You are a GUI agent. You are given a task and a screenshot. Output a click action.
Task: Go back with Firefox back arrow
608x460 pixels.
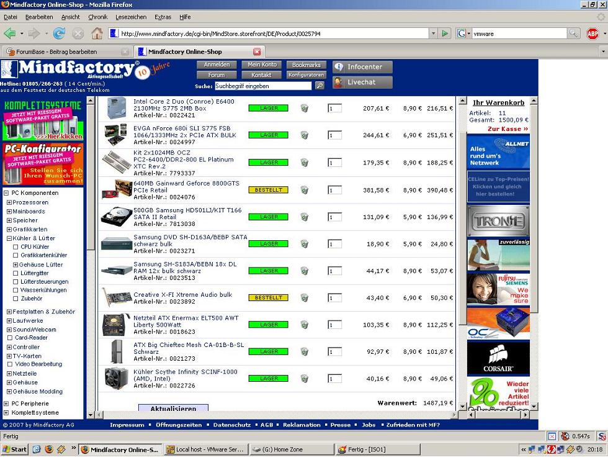click(x=10, y=34)
